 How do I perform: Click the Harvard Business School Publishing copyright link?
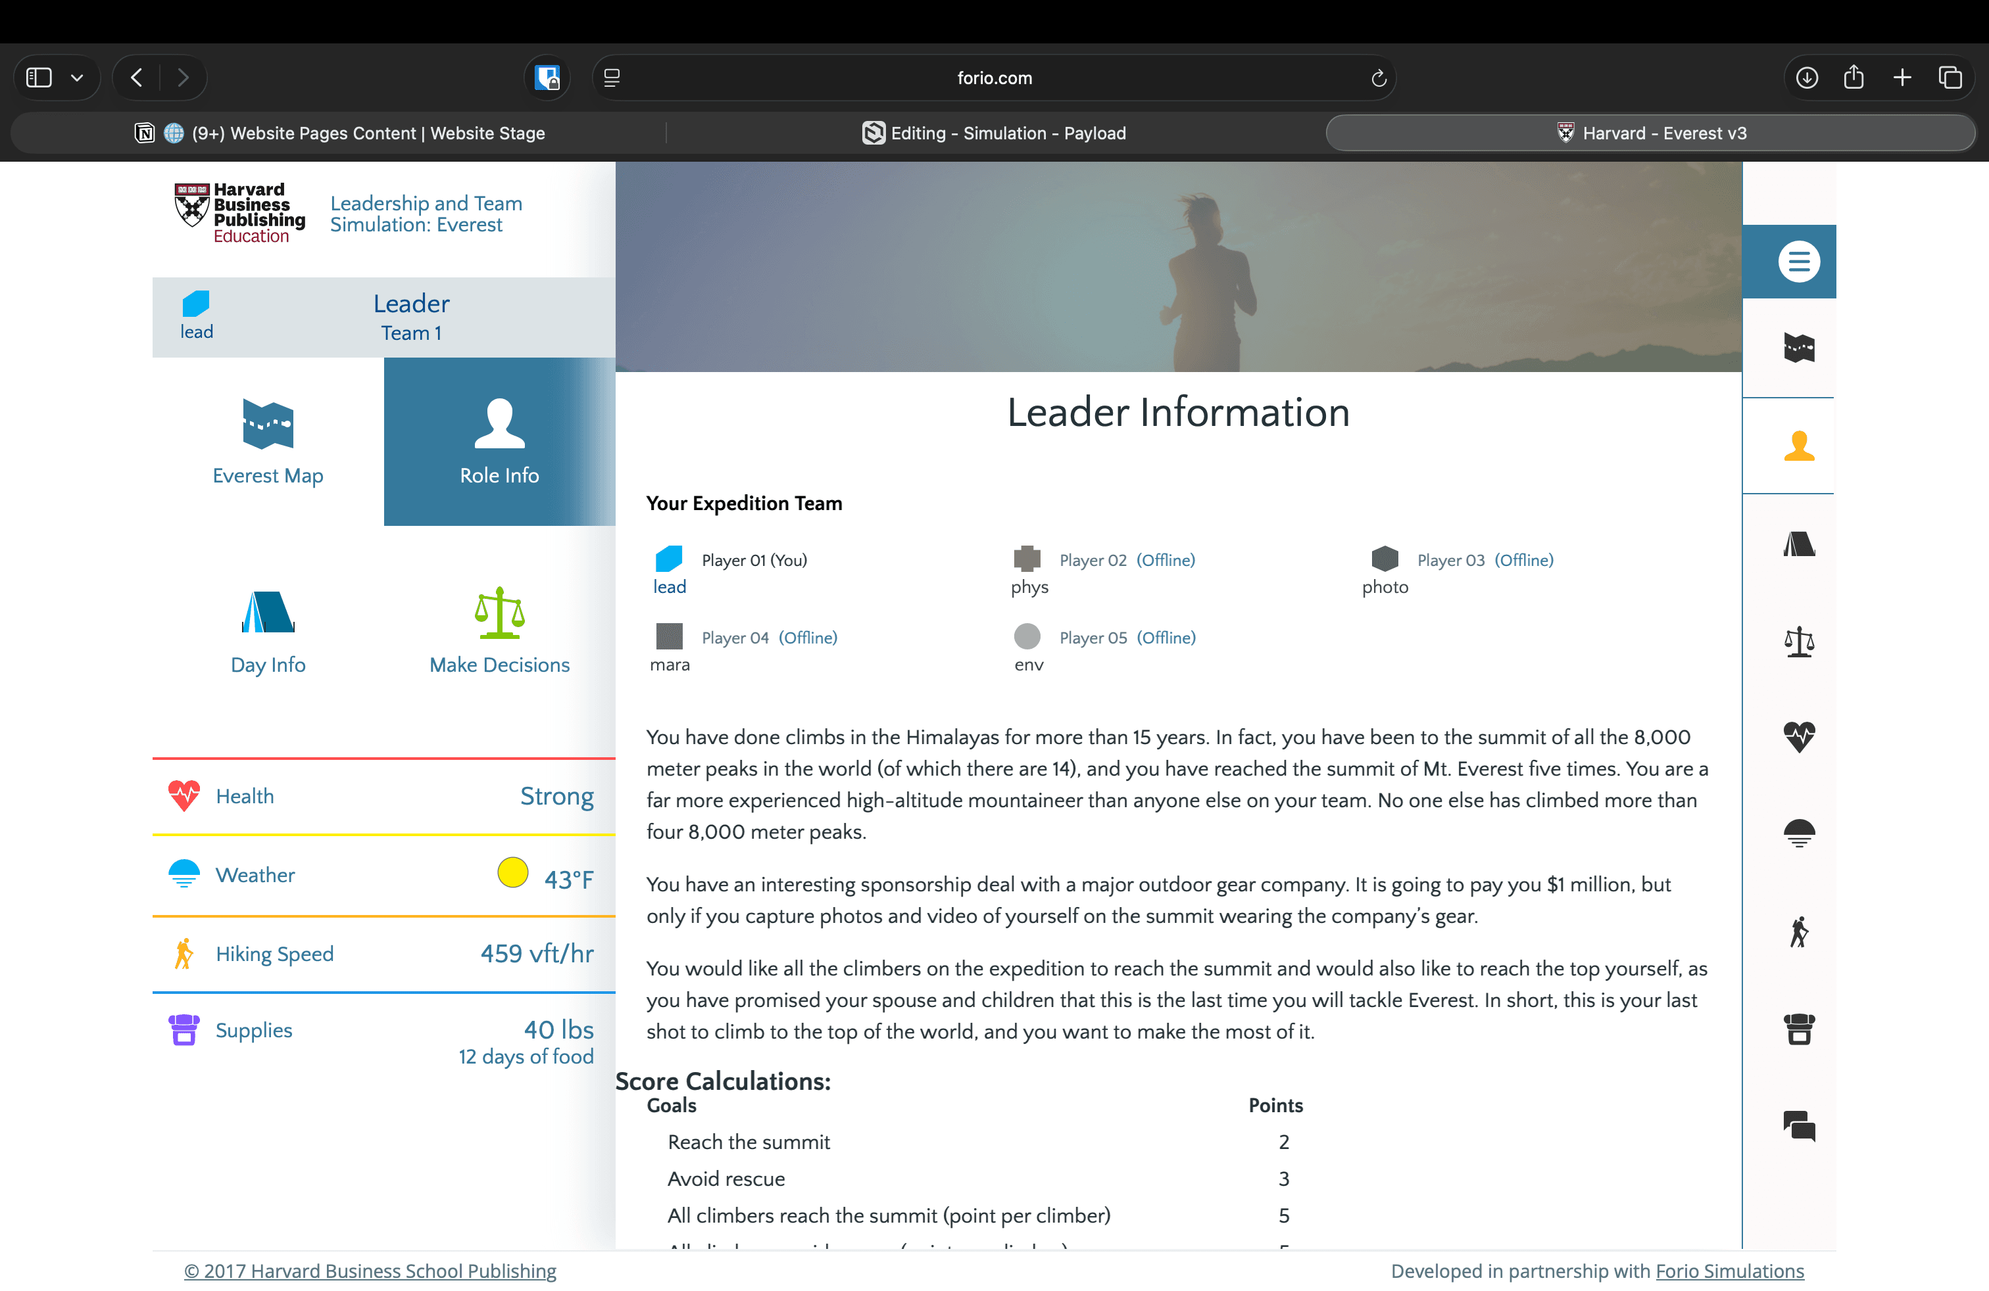[370, 1270]
